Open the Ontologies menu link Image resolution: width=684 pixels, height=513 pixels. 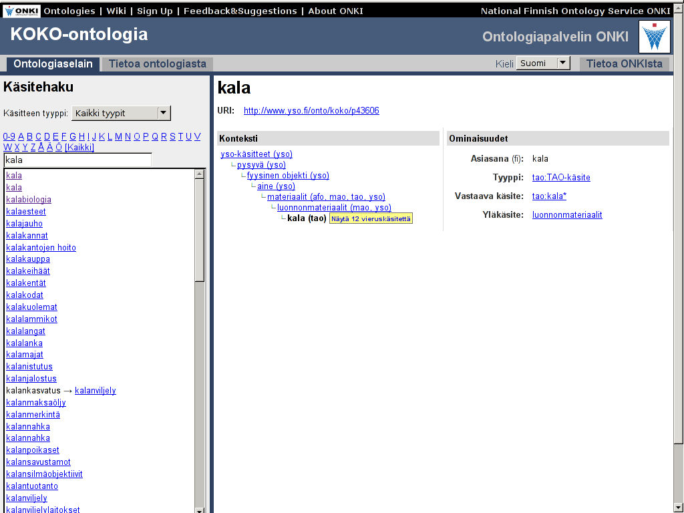pos(69,11)
